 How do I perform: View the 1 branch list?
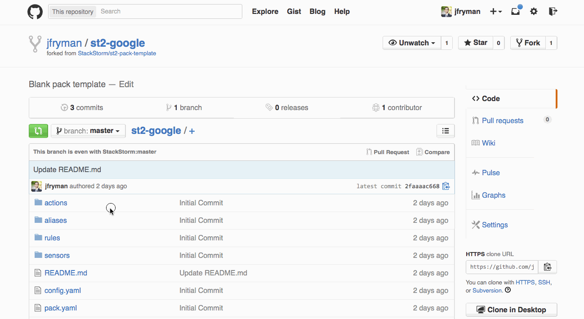184,108
